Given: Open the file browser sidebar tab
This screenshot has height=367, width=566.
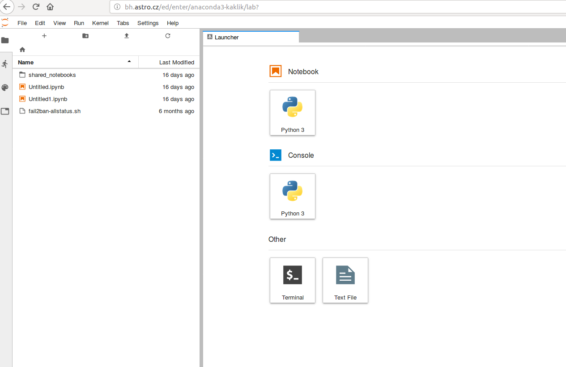Looking at the screenshot, I should point(5,40).
